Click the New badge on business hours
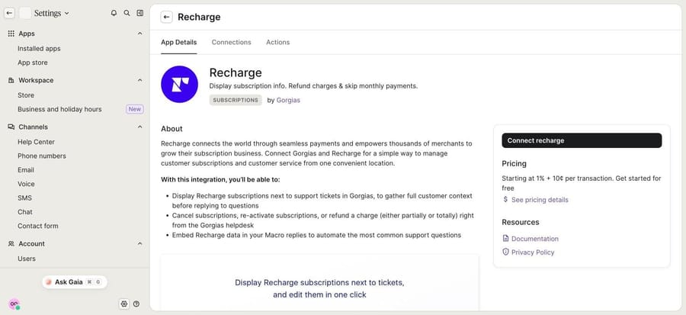 [x=135, y=109]
